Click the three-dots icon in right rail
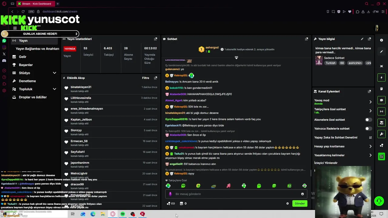Image resolution: width=388 pixels, height=218 pixels. [x=381, y=145]
